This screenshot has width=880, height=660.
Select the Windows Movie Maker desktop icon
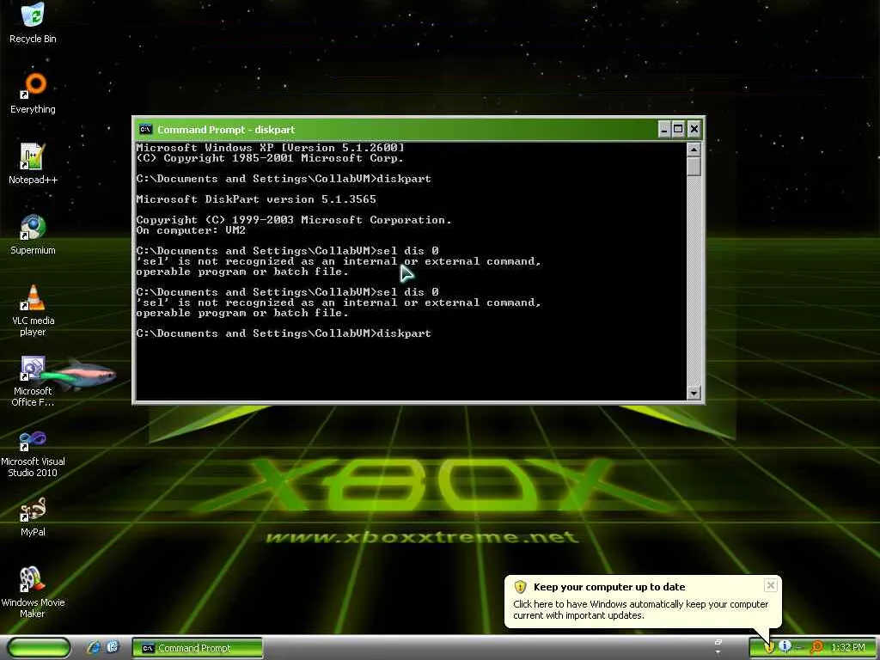tap(33, 593)
